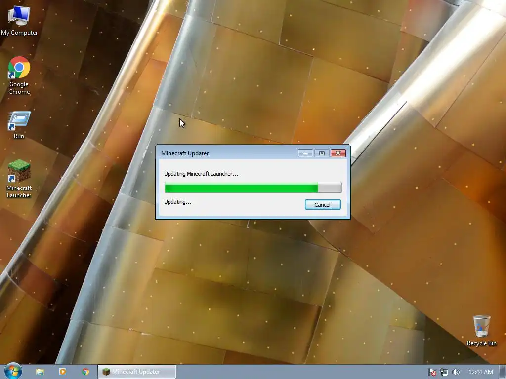Click the 12:44 AM clock
Image resolution: width=506 pixels, height=379 pixels.
click(x=480, y=372)
